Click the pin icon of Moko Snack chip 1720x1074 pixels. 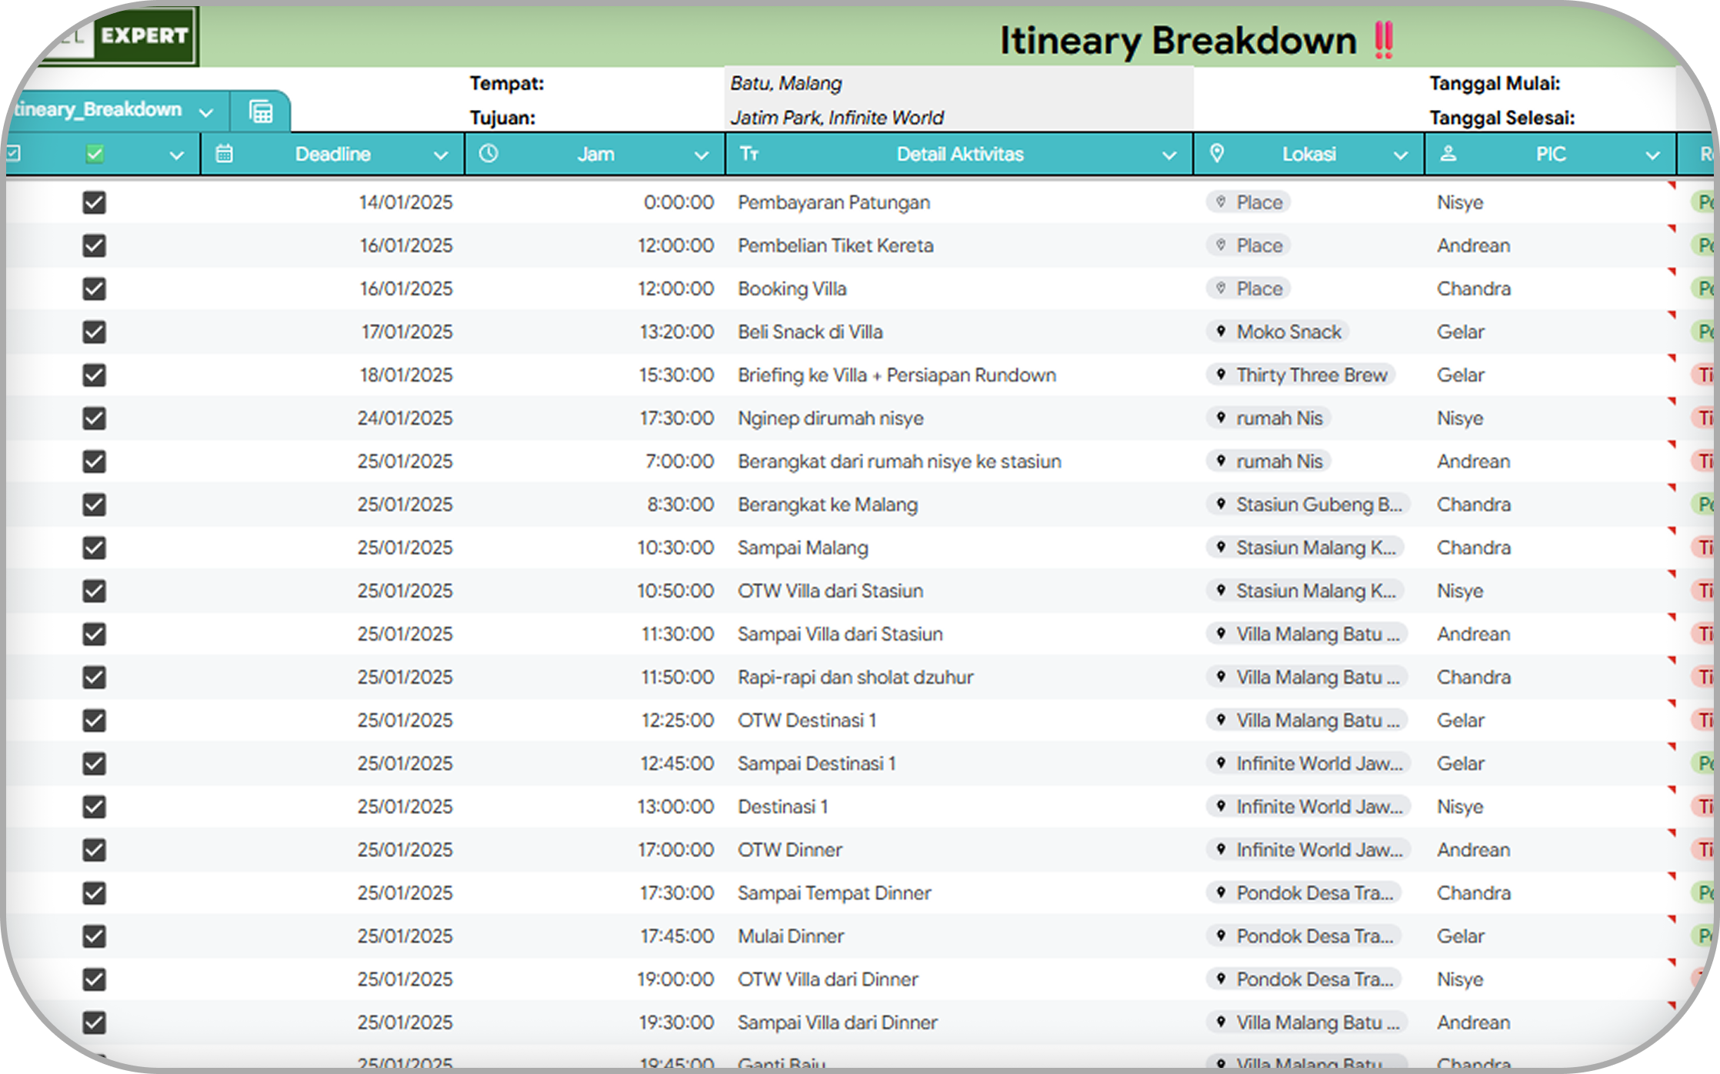click(1221, 332)
